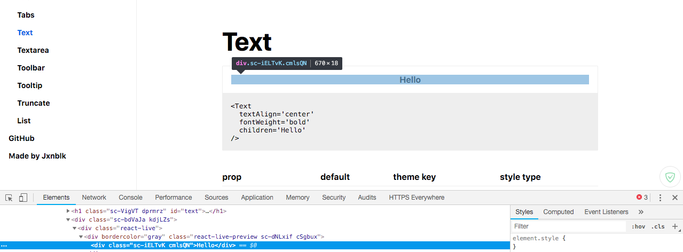This screenshot has height=252, width=683.
Task: Toggle the :hov element state panel
Action: coord(638,226)
